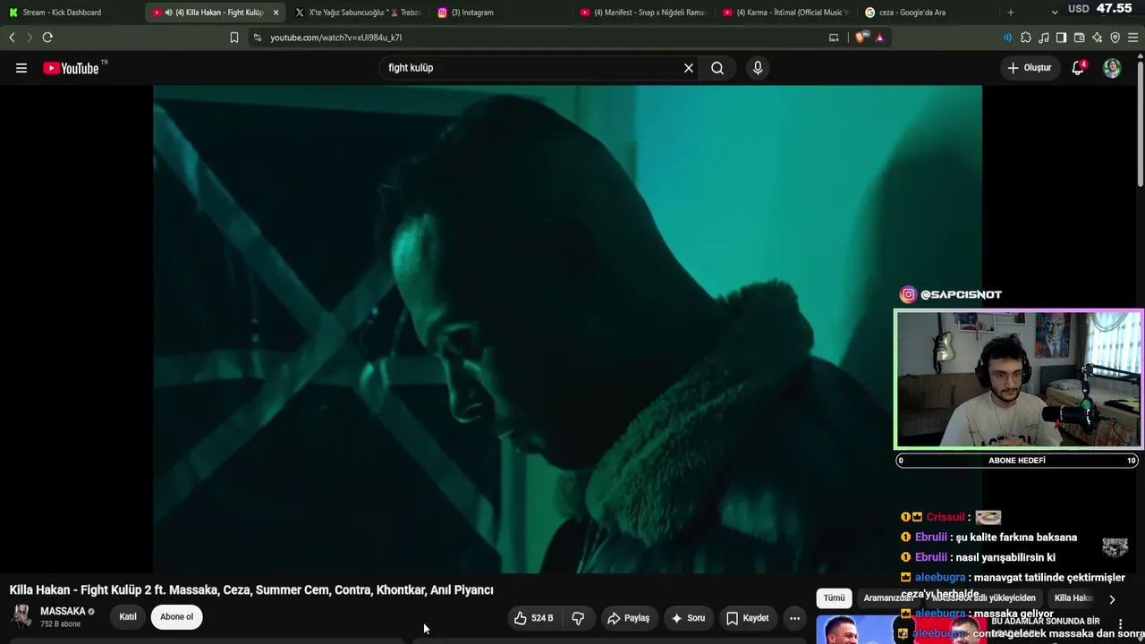This screenshot has width=1145, height=644.
Task: Switch to the ceza - Google'da Ara tab
Action: point(928,13)
